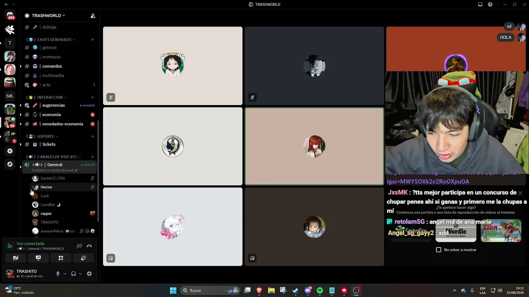Create channel in SOPORTE category

coord(93,136)
